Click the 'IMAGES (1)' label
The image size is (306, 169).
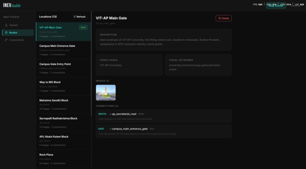pos(103,81)
